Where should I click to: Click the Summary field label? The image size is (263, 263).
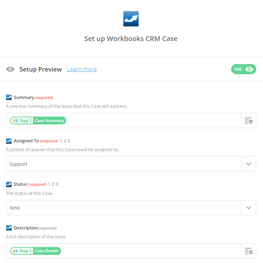click(x=24, y=98)
